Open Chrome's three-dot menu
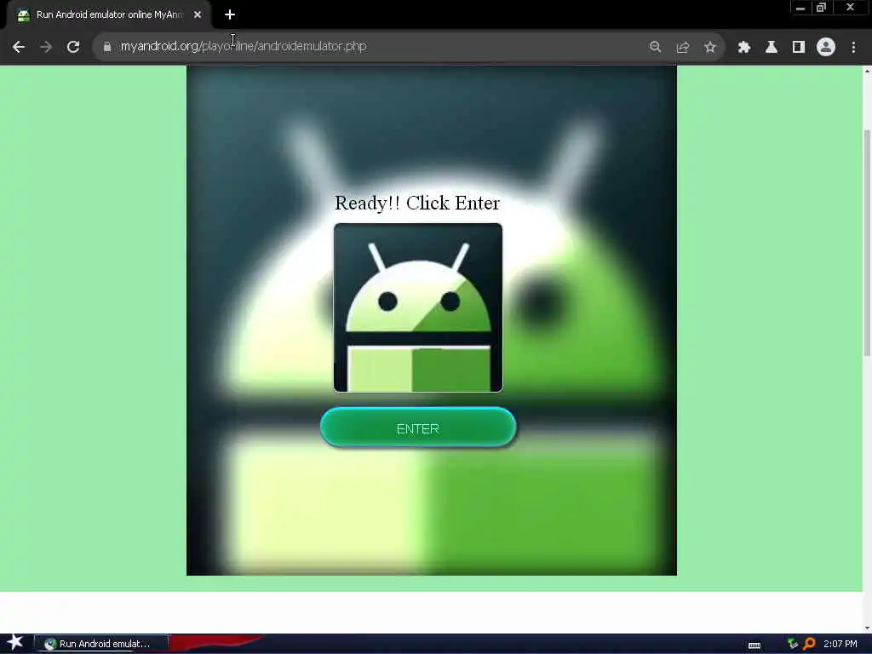872x654 pixels. (x=853, y=47)
